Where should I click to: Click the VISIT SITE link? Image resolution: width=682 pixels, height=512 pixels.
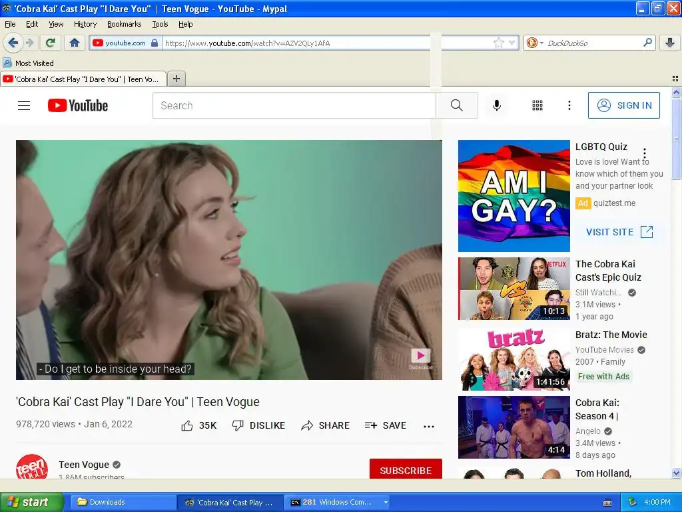coord(619,232)
